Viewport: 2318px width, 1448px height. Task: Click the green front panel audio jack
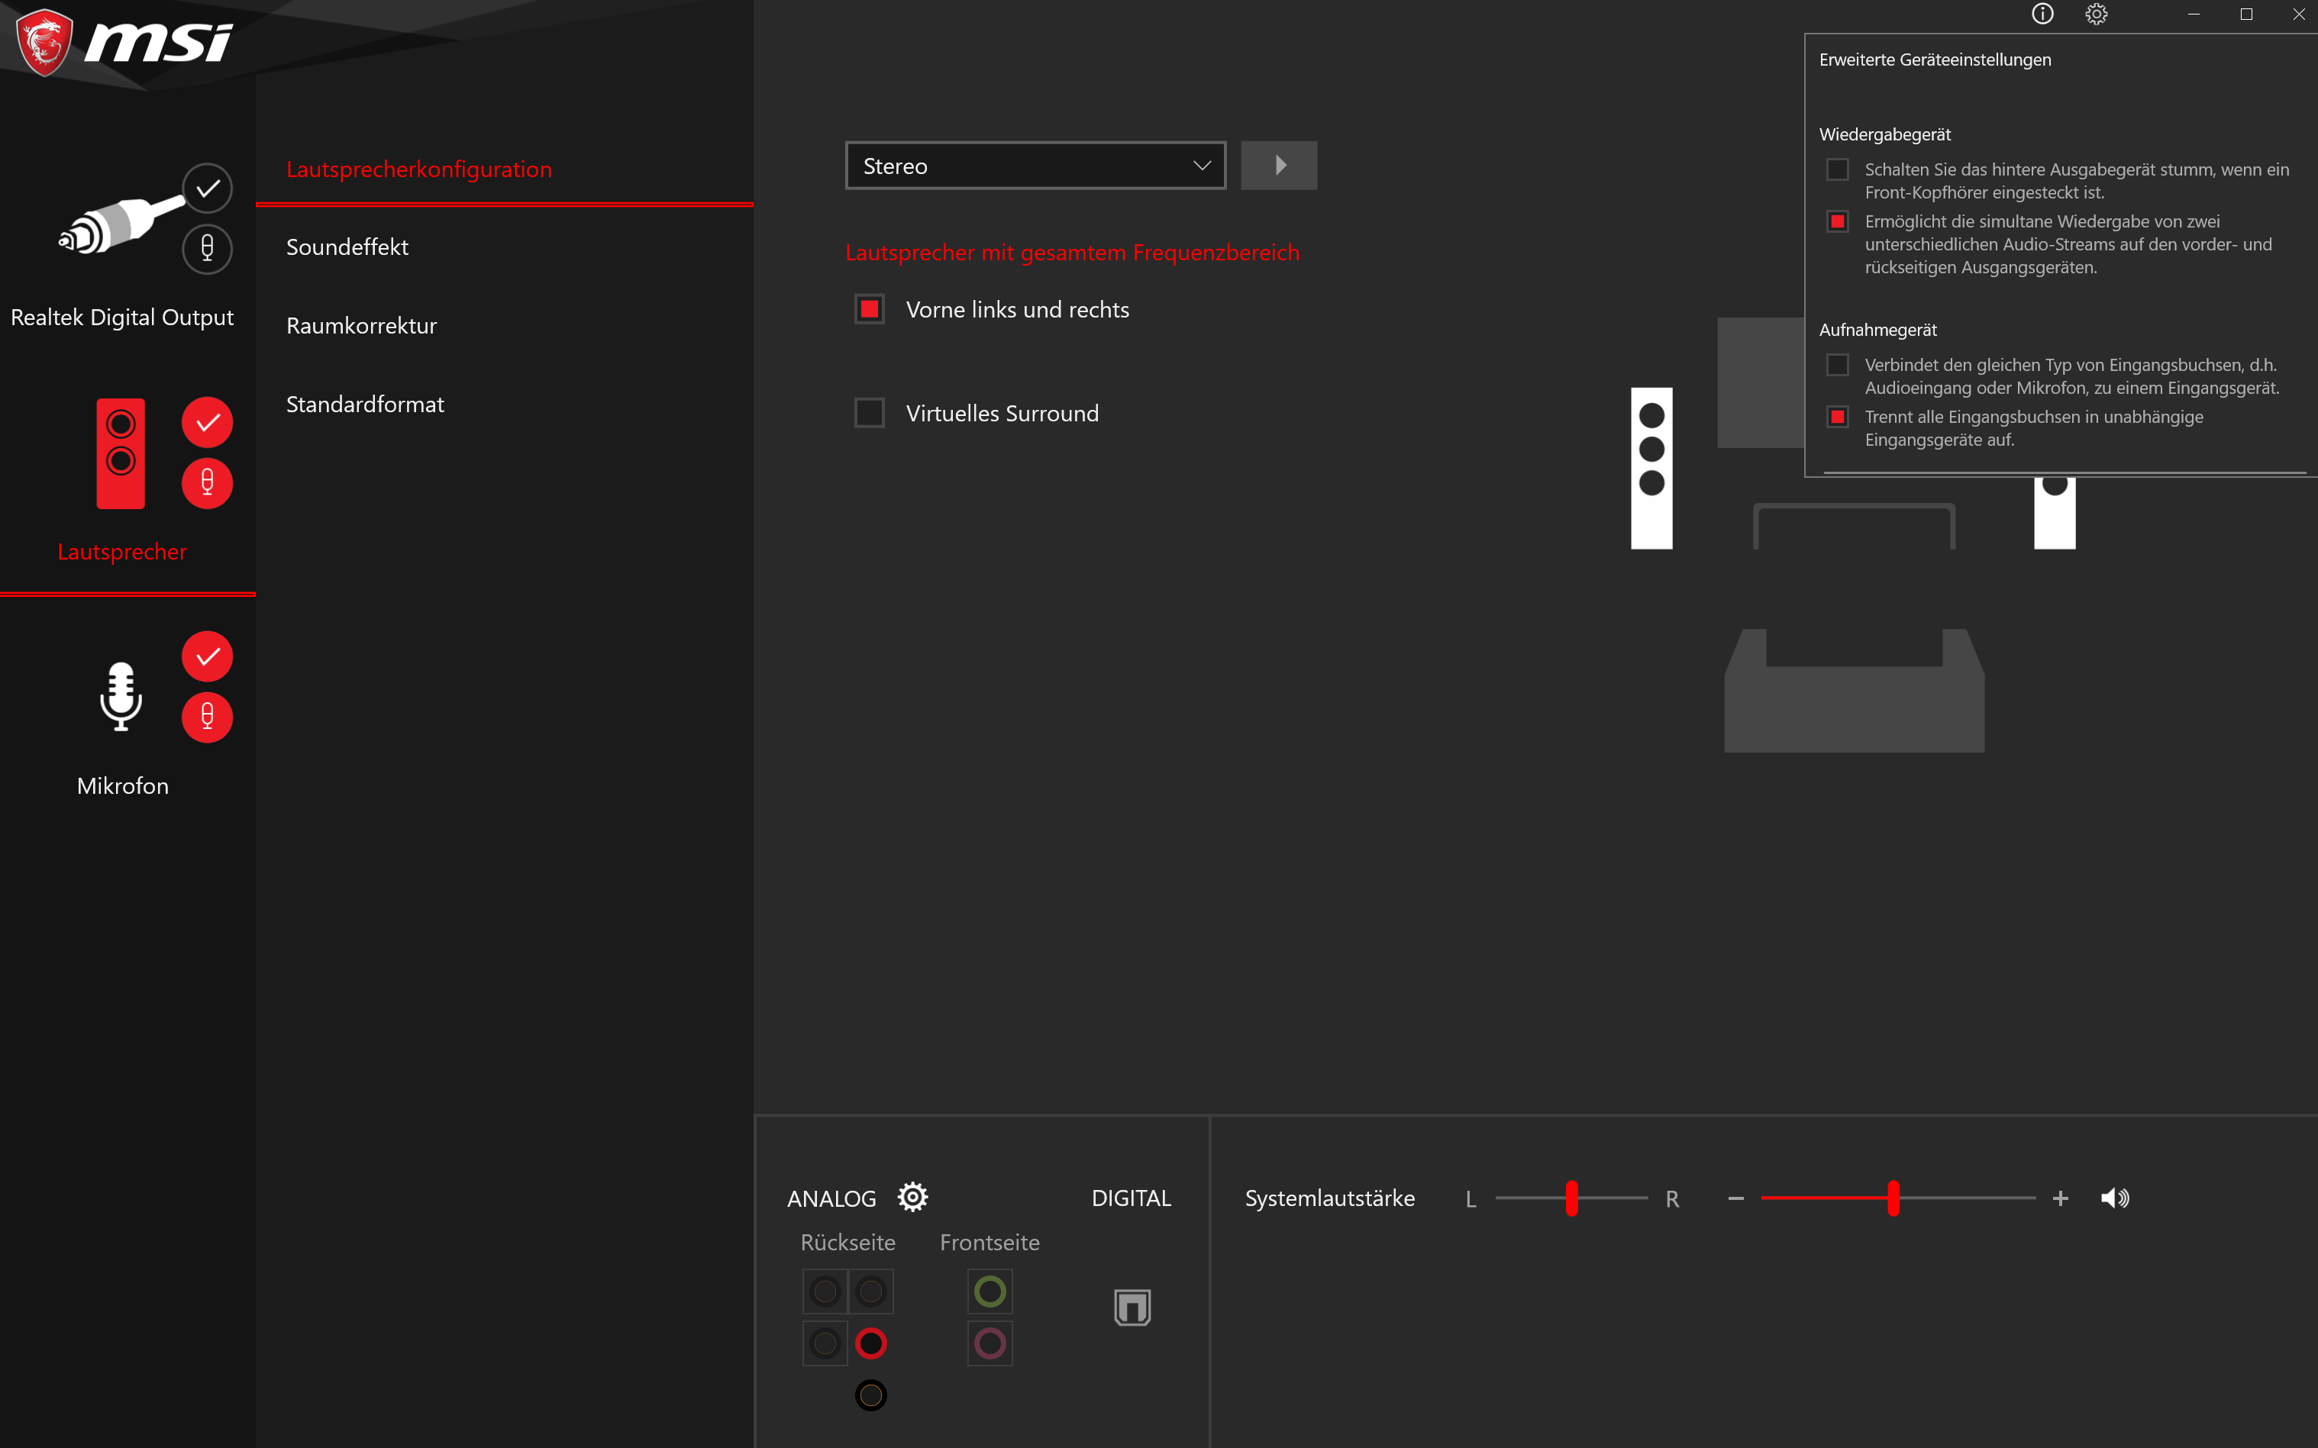pyautogui.click(x=990, y=1292)
